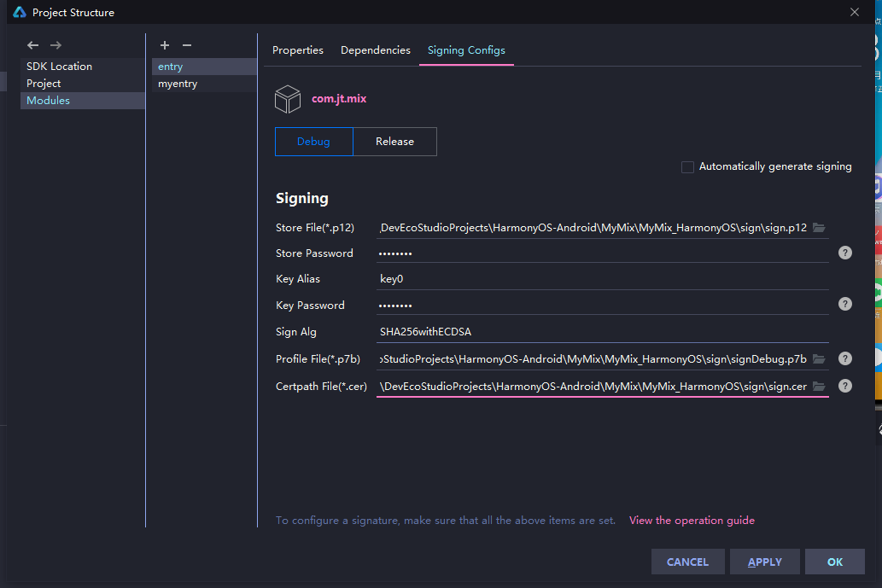The height and width of the screenshot is (588, 882).
Task: Select the Signing Configs tab
Action: [466, 50]
